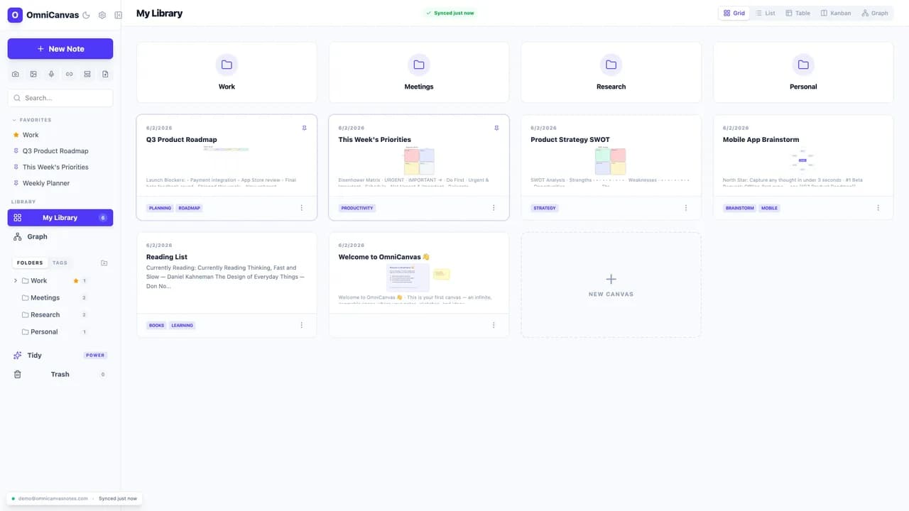Screen dimensions: 909x511
Task: Add a link note icon
Action: pyautogui.click(x=70, y=74)
